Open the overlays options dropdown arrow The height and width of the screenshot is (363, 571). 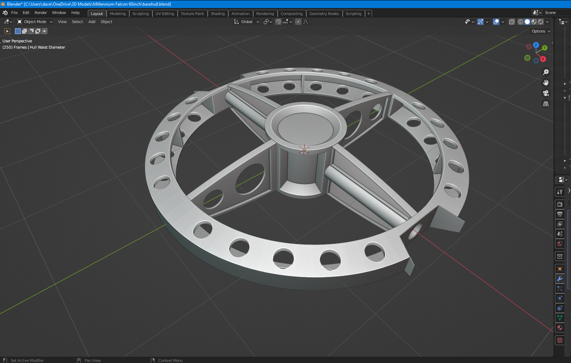[503, 22]
